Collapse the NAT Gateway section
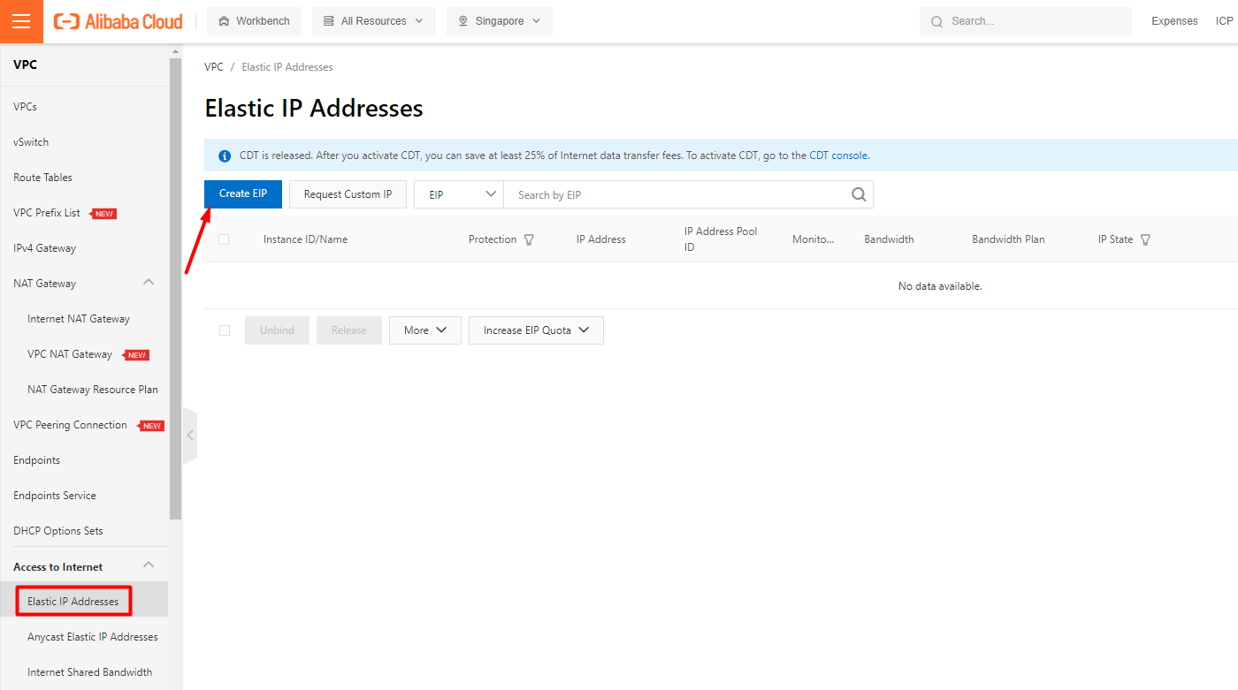1238x690 pixels. pos(149,283)
